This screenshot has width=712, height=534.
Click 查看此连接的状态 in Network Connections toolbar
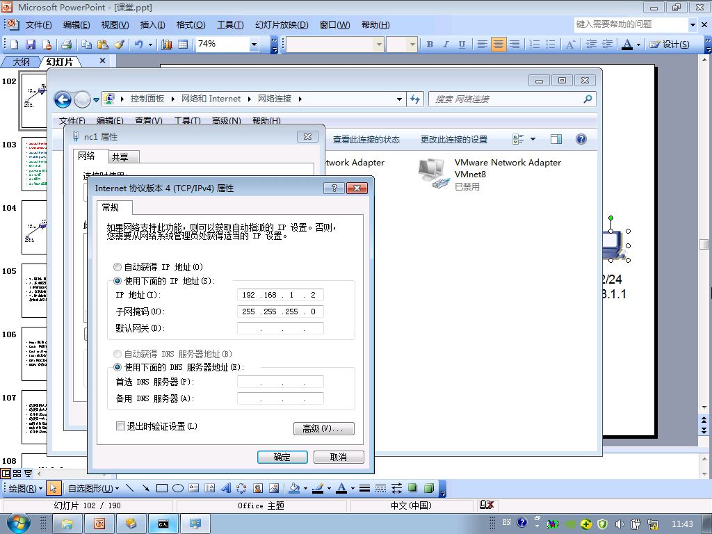pyautogui.click(x=366, y=139)
